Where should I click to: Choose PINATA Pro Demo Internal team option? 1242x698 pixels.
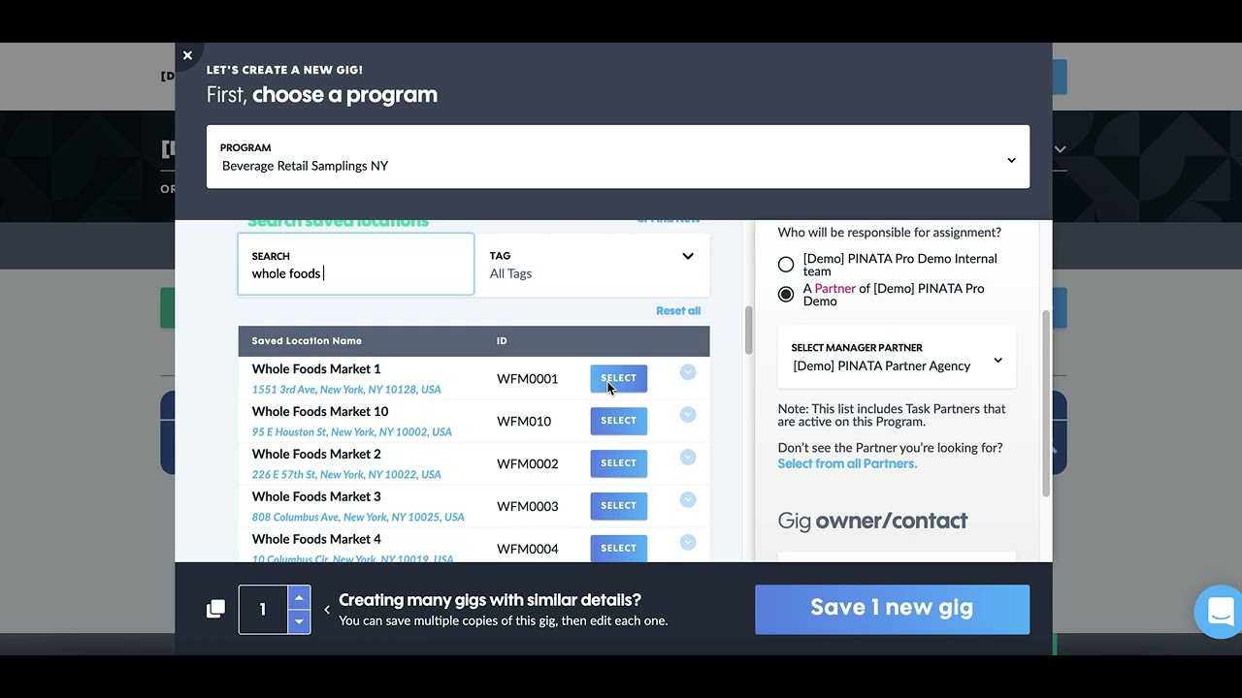pos(786,265)
